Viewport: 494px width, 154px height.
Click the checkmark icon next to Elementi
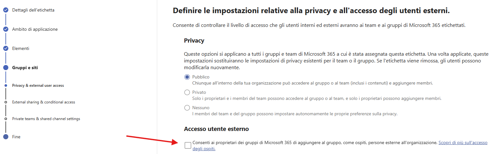6,48
